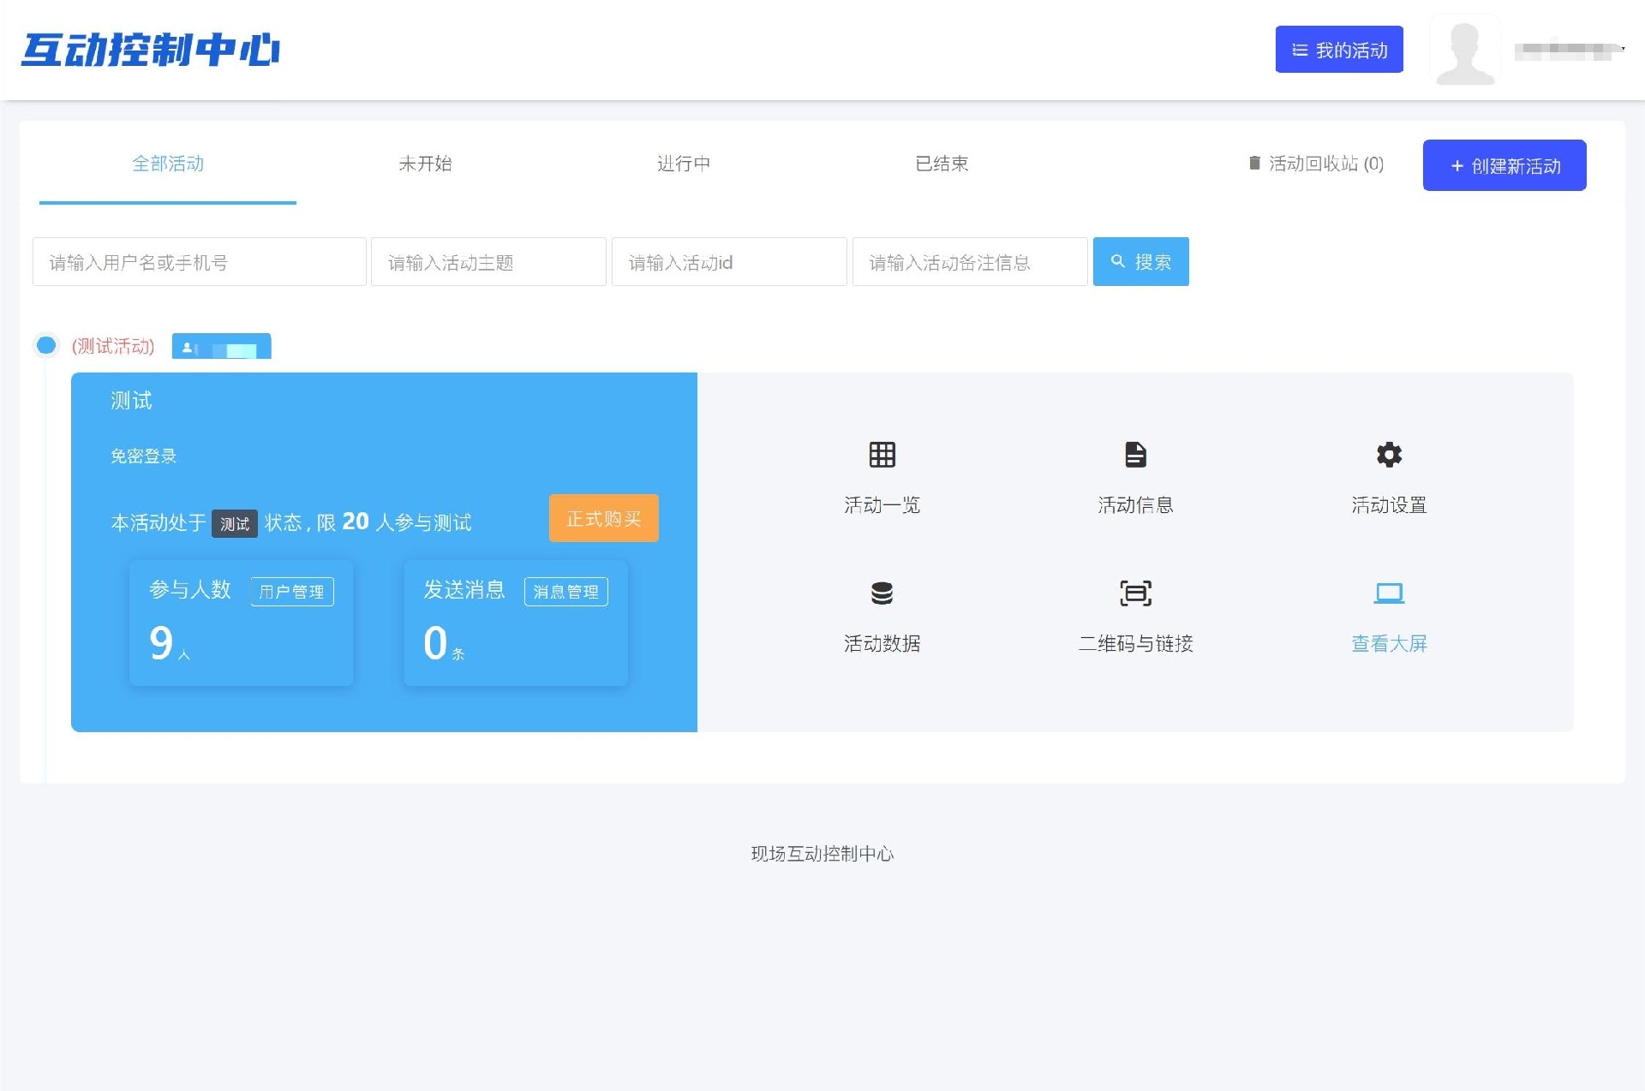The height and width of the screenshot is (1091, 1645).
Task: Focus the 活动备注信息 input field
Action: tap(970, 262)
